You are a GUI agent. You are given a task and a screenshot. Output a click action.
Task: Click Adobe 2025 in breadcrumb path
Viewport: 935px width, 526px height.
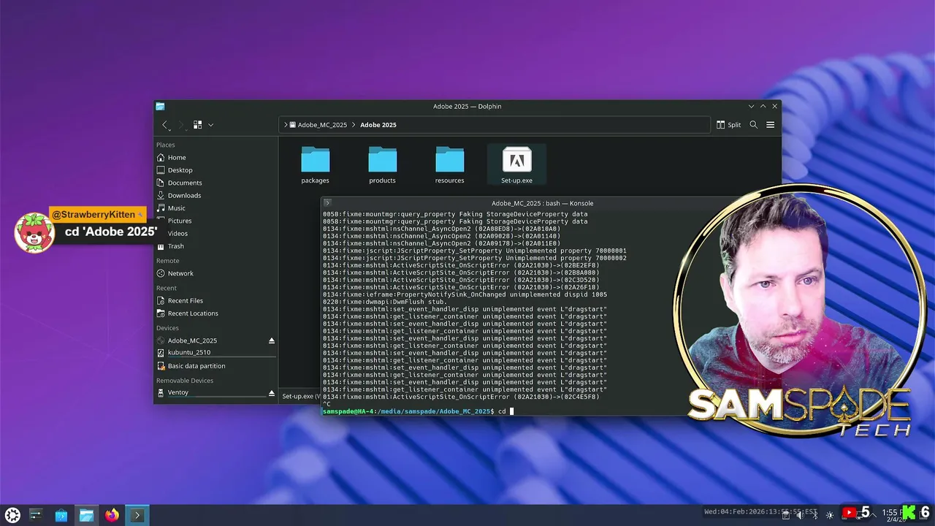click(378, 125)
